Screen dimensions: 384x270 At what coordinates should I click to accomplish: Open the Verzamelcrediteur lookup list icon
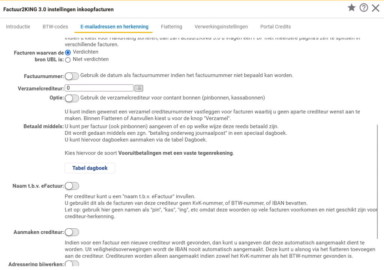click(139, 88)
